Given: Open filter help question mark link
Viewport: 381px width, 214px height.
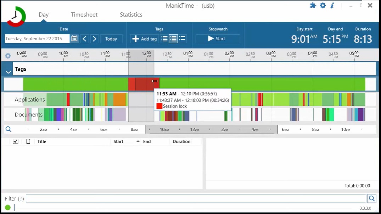Looking at the screenshot, I should (21, 199).
